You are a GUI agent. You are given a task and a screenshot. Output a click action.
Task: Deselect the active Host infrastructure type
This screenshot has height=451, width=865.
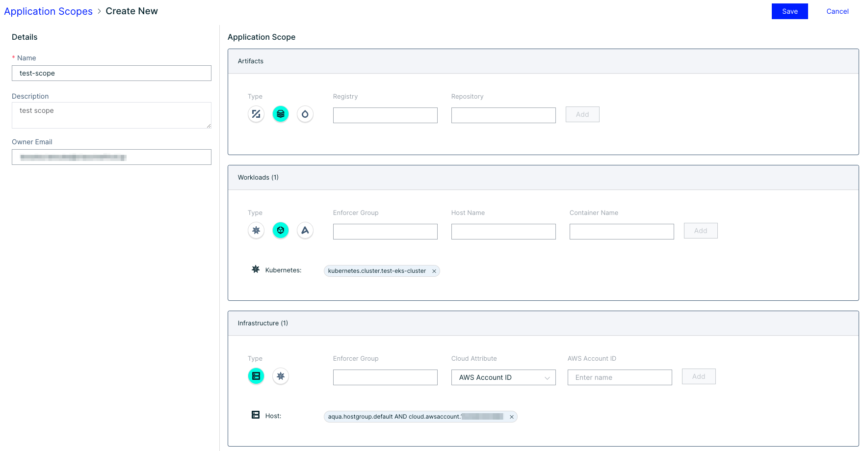pyautogui.click(x=256, y=376)
